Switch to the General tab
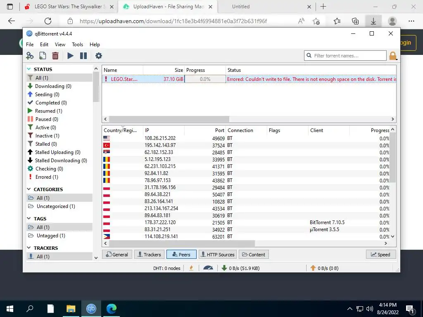Image resolution: width=423 pixels, height=317 pixels. pyautogui.click(x=117, y=254)
